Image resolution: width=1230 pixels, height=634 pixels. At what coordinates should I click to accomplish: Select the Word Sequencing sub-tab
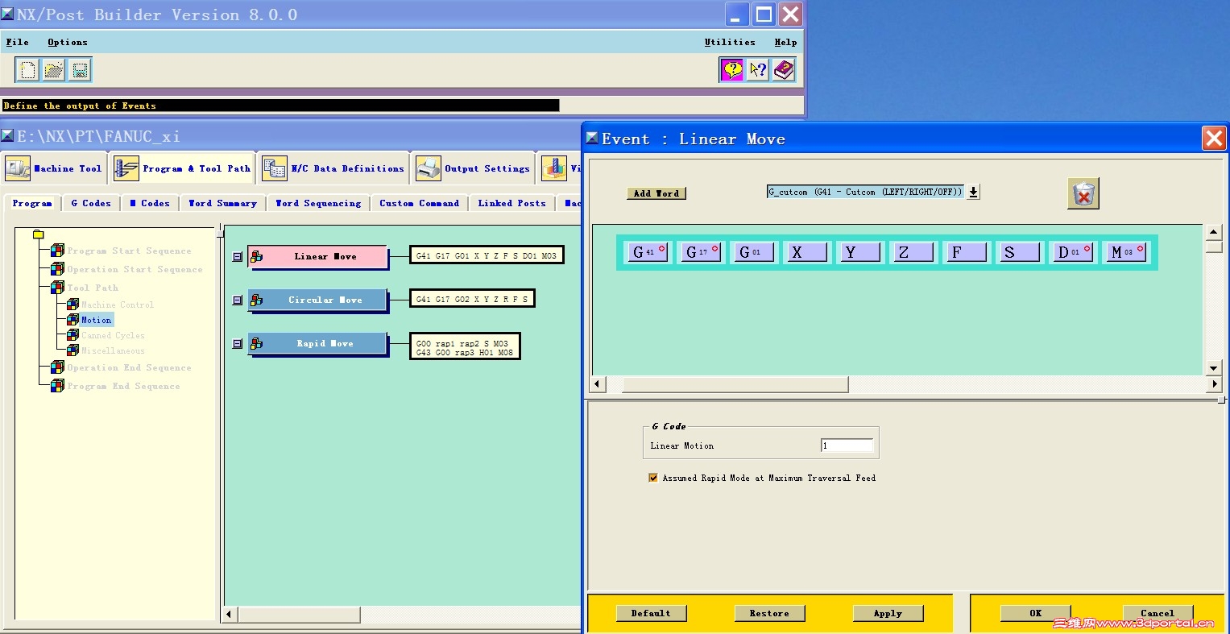tap(318, 203)
